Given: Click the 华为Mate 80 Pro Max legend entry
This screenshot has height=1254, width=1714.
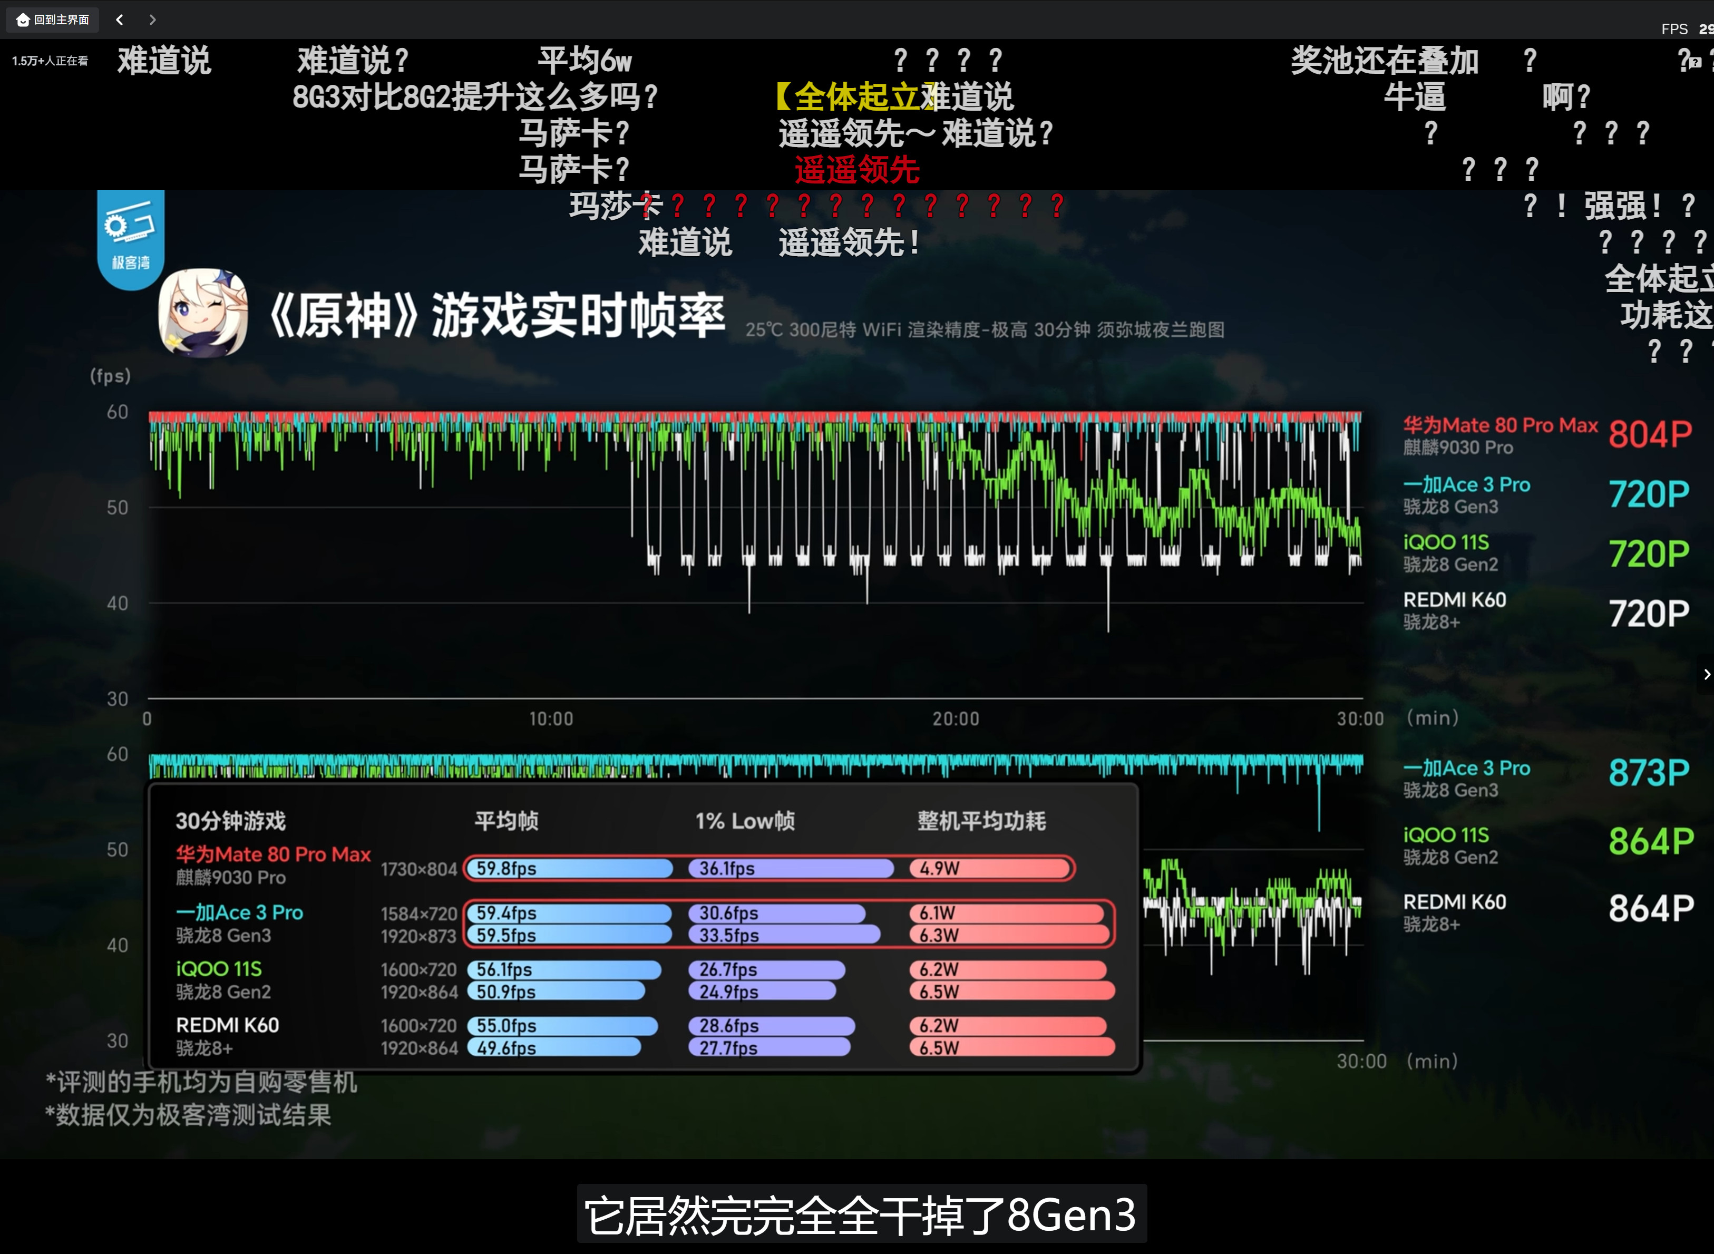Looking at the screenshot, I should (1500, 436).
